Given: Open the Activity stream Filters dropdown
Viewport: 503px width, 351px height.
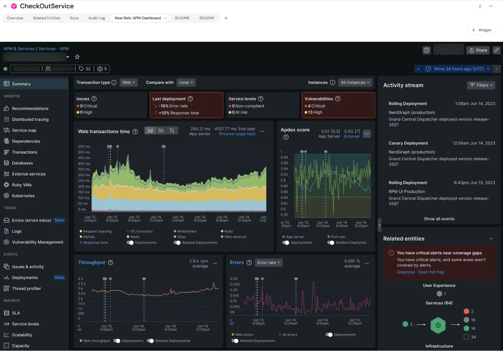Looking at the screenshot, I should [481, 85].
